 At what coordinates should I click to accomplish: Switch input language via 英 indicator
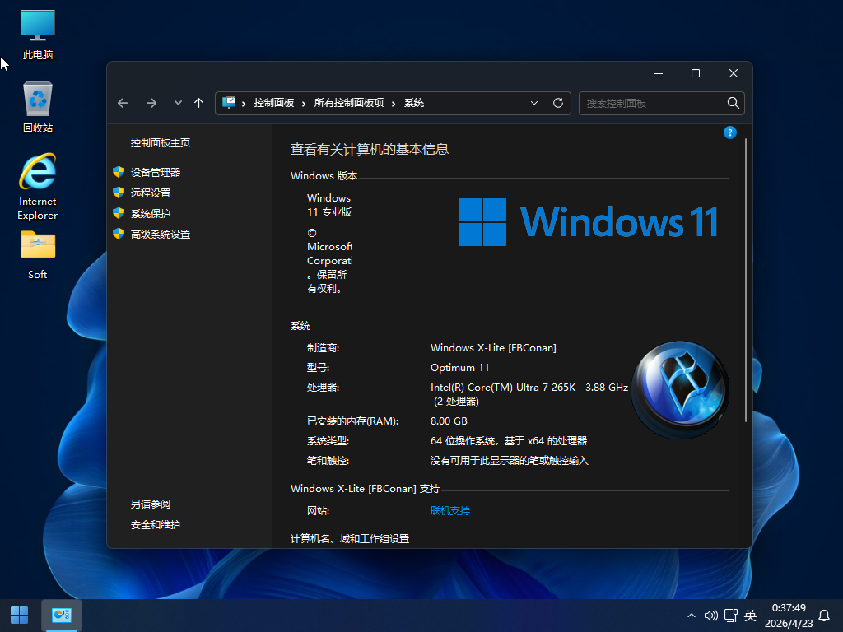click(751, 616)
